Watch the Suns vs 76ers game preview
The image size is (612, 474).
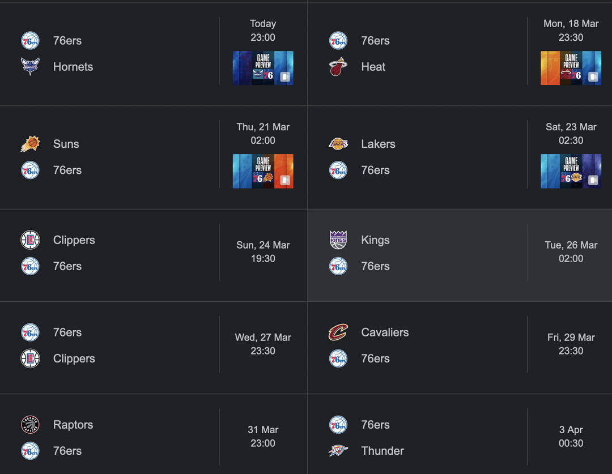coord(263,171)
